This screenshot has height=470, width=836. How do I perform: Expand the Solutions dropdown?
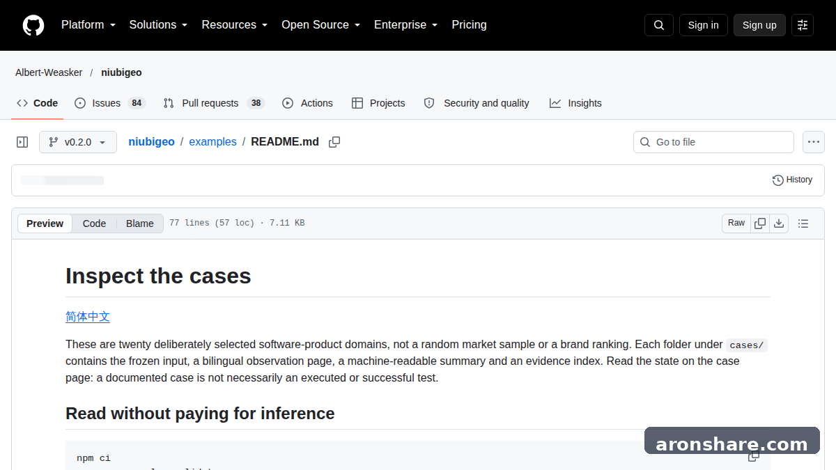point(159,25)
